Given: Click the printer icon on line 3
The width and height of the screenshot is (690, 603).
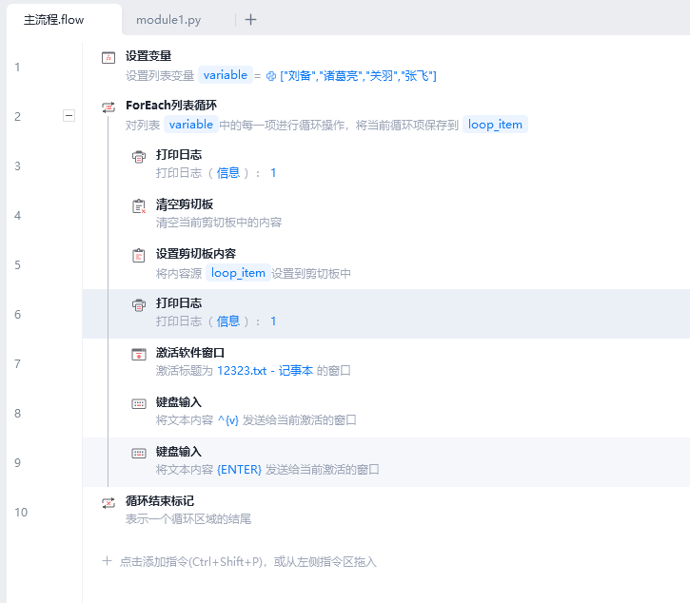Looking at the screenshot, I should 139,157.
